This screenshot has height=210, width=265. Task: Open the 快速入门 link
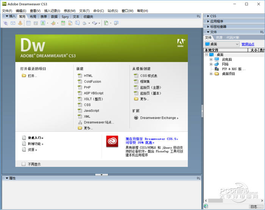pyautogui.click(x=36, y=138)
